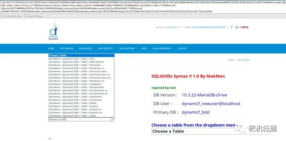The width and height of the screenshot is (286, 141).
Task: Select the highlighted Choose a Table option
Action: pos(82,55)
